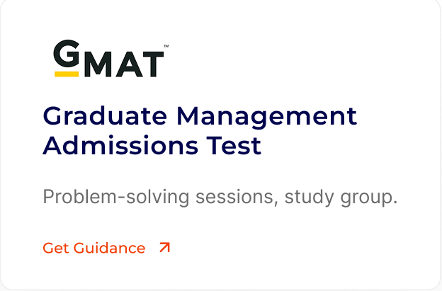Click the yellow bar under the G

click(66, 73)
